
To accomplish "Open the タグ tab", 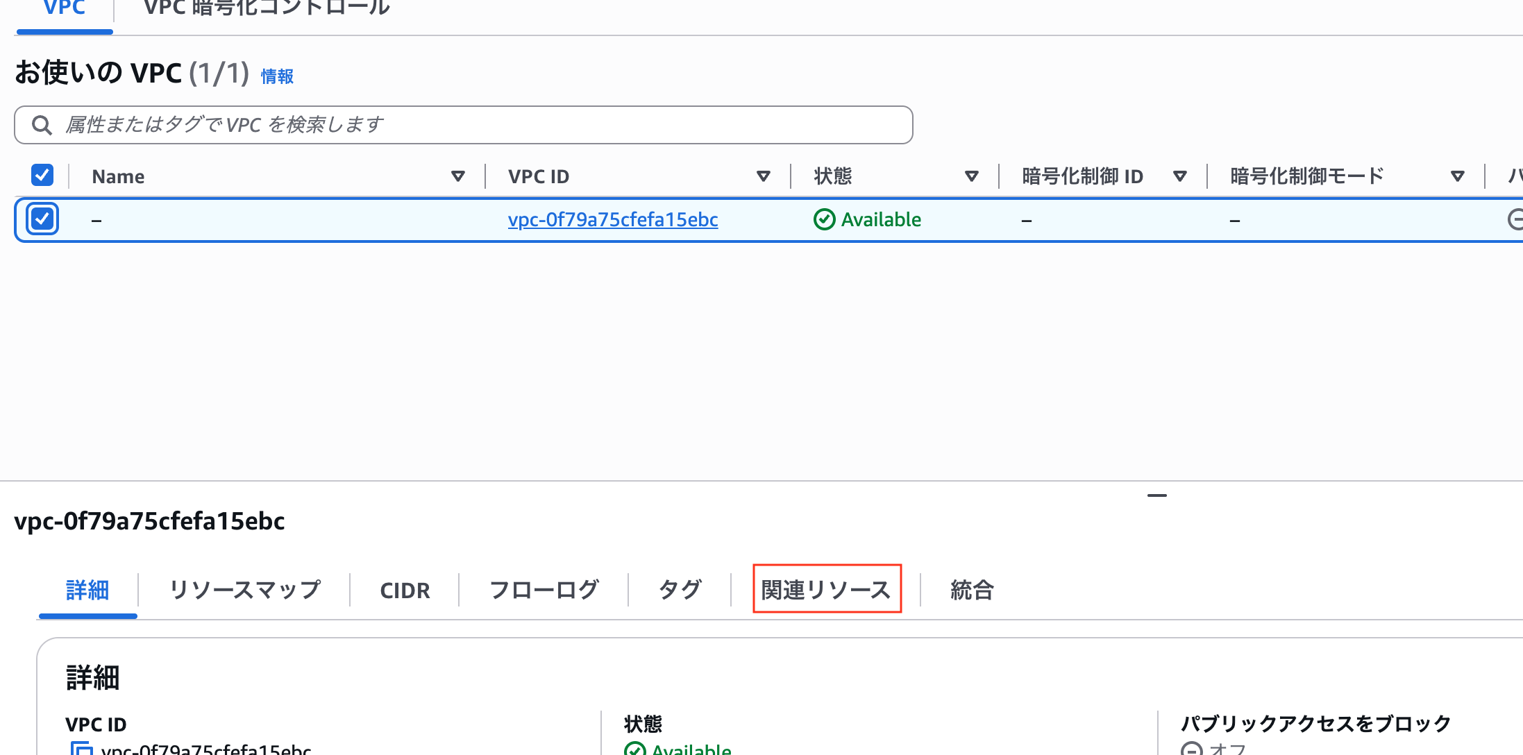I will (x=680, y=591).
